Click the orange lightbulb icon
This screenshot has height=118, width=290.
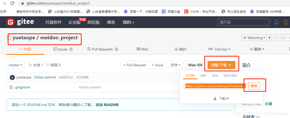pyautogui.click(x=286, y=22)
